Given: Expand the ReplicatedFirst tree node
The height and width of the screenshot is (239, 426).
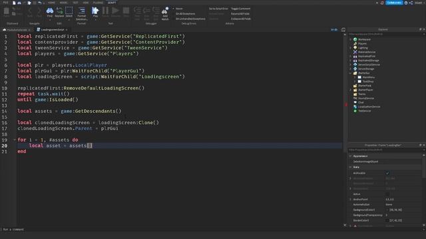Looking at the screenshot, I should 351,56.
